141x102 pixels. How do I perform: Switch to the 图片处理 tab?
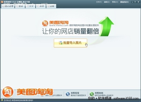[8, 6]
